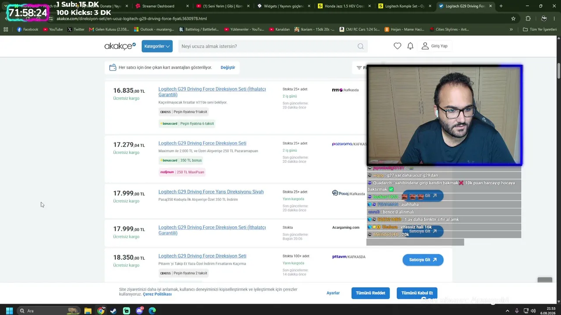Open Steam from taskbar

pos(114,311)
